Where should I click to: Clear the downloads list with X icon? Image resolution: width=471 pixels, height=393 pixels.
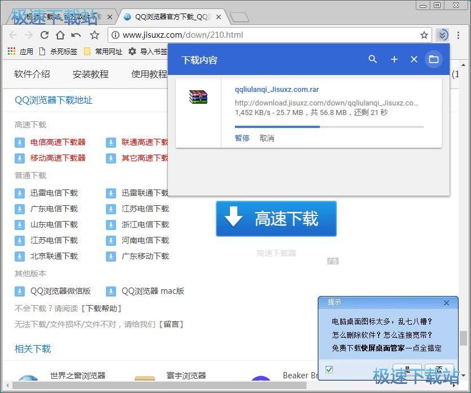414,59
